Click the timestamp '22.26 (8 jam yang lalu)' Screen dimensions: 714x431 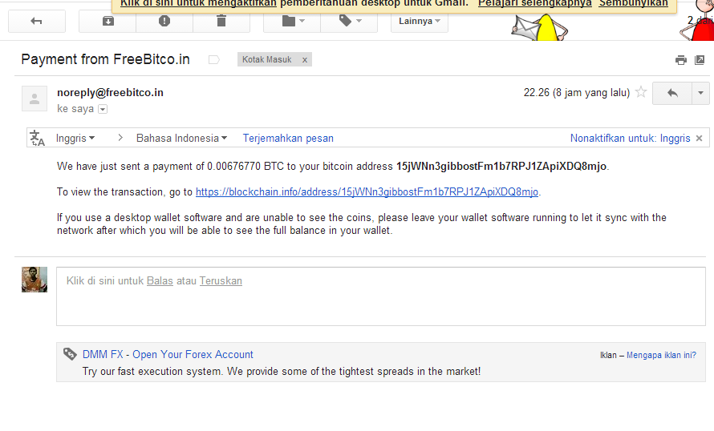click(577, 93)
